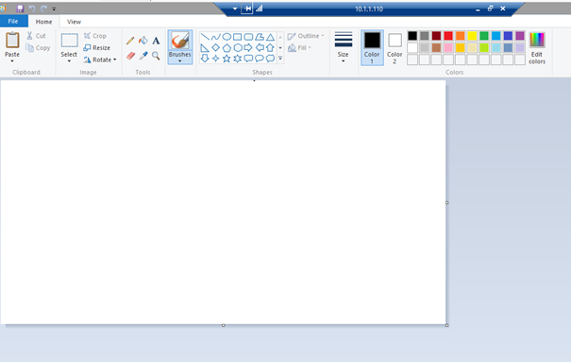This screenshot has height=362, width=571.
Task: Open Edit colors
Action: coord(537,48)
